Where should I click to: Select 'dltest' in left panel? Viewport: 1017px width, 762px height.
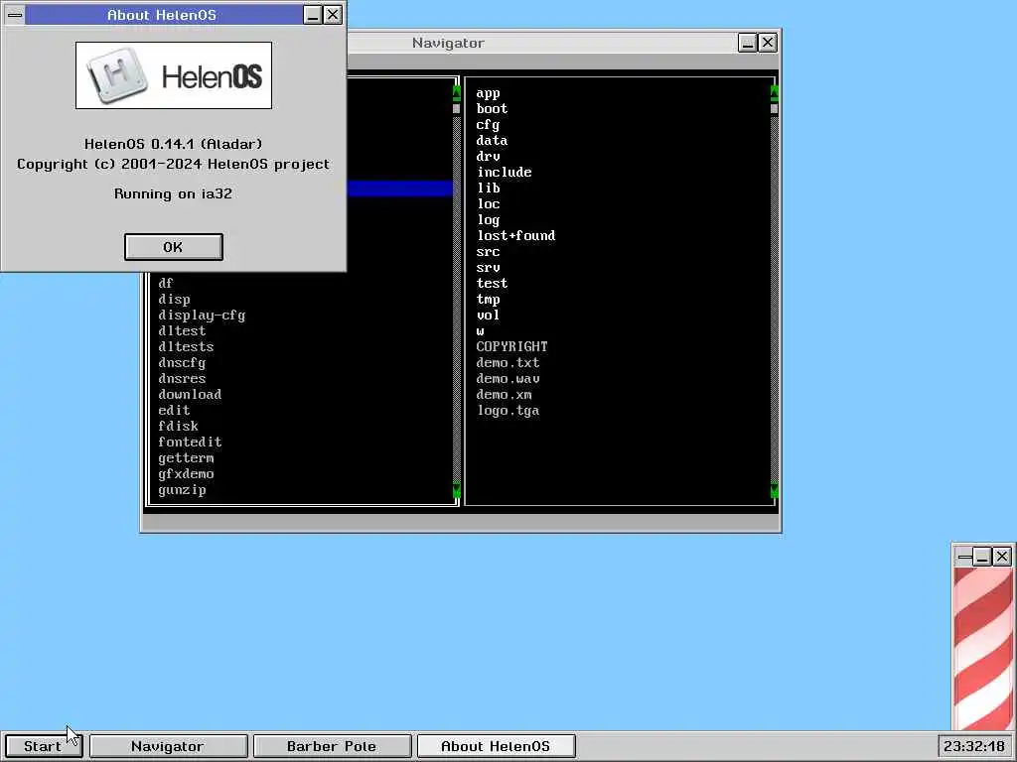182,331
